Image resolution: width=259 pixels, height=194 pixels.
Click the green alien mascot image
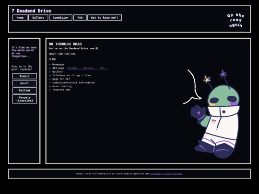click(x=215, y=114)
